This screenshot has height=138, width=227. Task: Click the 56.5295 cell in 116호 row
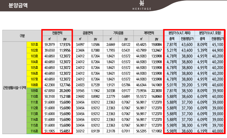point(141,131)
